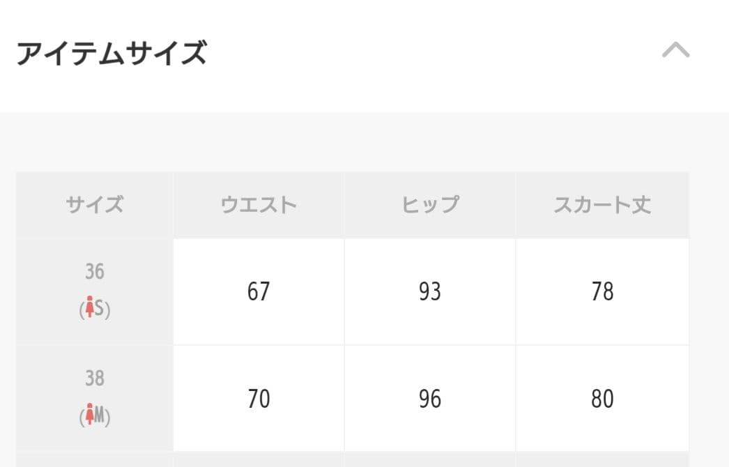
Task: Collapse the アイテムサイズ section chevron
Action: click(x=675, y=50)
